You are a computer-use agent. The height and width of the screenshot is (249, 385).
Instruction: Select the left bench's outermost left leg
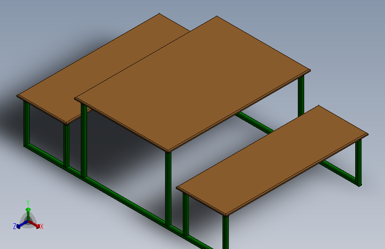click(x=27, y=124)
